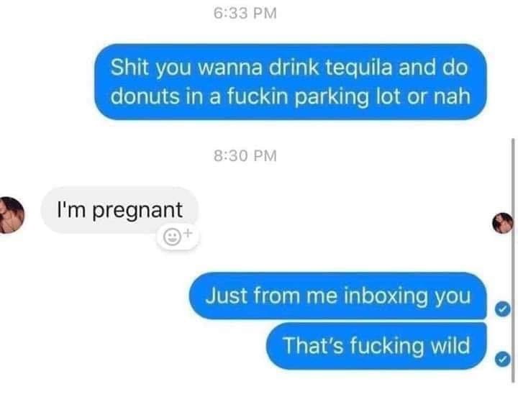Select the "Shit you wanna drink tequila" message bubble
Screen dimensions: 518x397
[291, 81]
